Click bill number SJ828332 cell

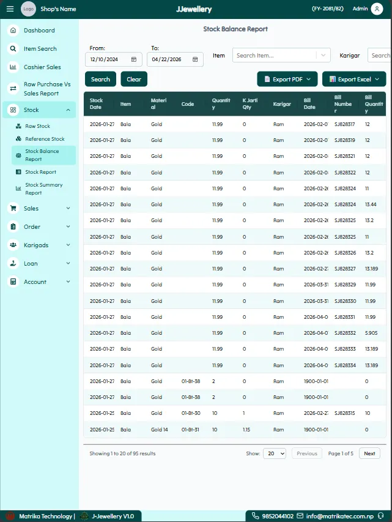345,333
